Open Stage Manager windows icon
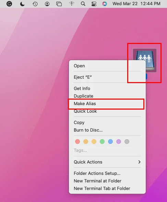This screenshot has width=167, height=202. point(59,4)
